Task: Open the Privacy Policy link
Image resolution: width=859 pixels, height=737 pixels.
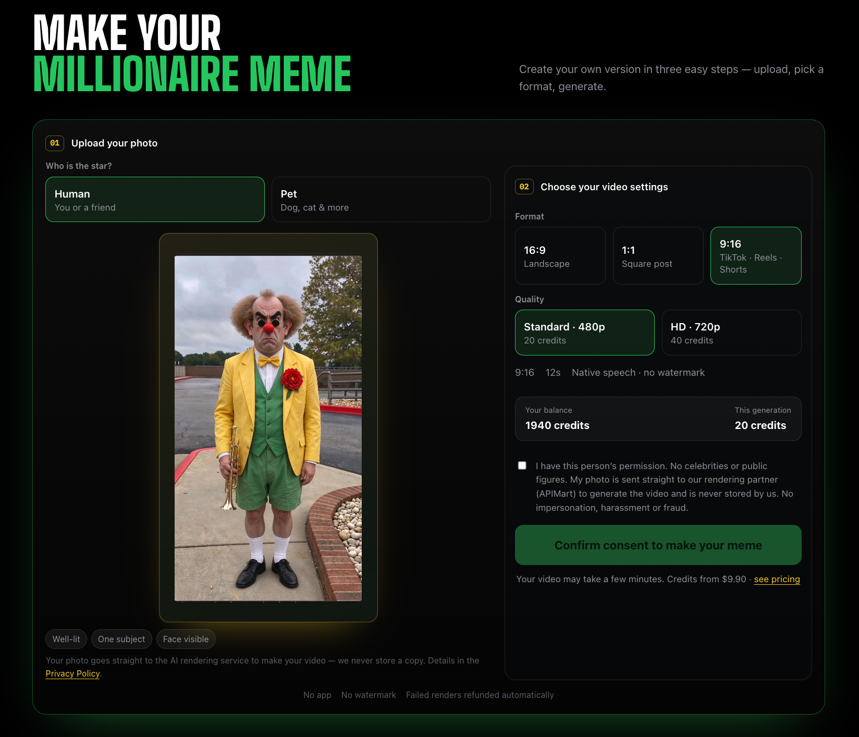Action: [72, 673]
